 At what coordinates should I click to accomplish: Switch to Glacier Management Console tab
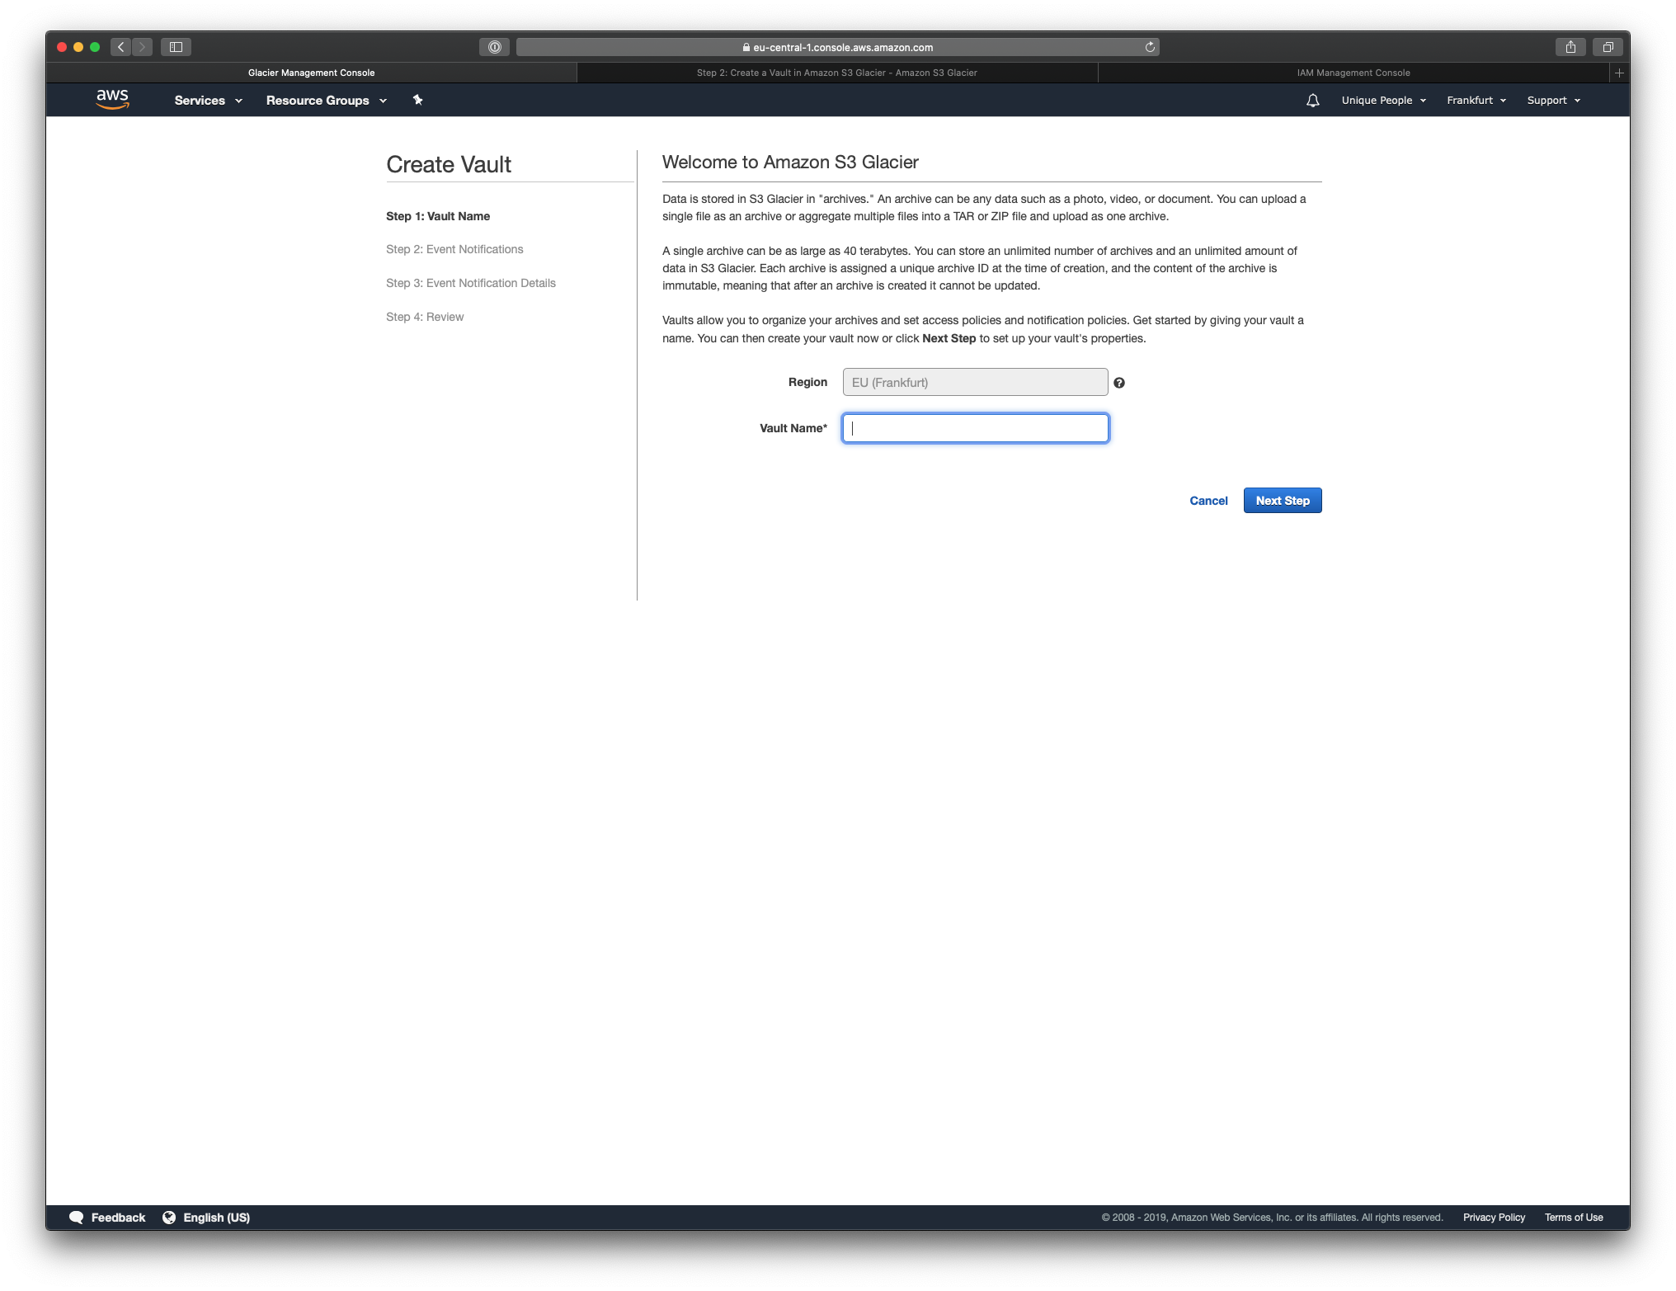[x=312, y=73]
